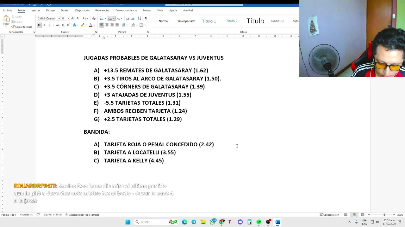Apply subscript formatting
The height and width of the screenshot is (227, 405).
pos(63,25)
